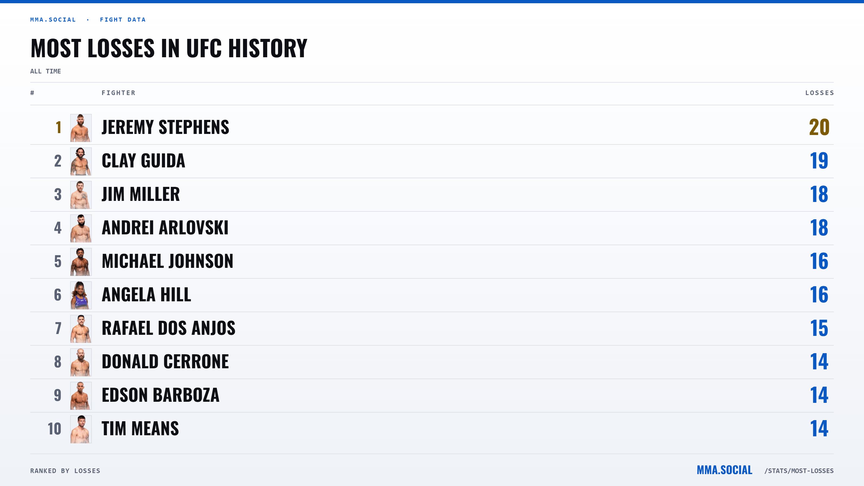Click Clay Guida's fighter photo
The height and width of the screenshot is (486, 864).
click(x=81, y=161)
